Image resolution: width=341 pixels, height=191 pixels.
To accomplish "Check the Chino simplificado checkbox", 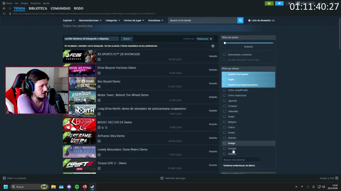I will pos(224,90).
